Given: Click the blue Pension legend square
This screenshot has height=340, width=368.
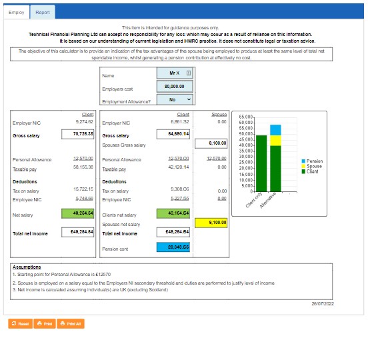Looking at the screenshot, I should [x=303, y=161].
